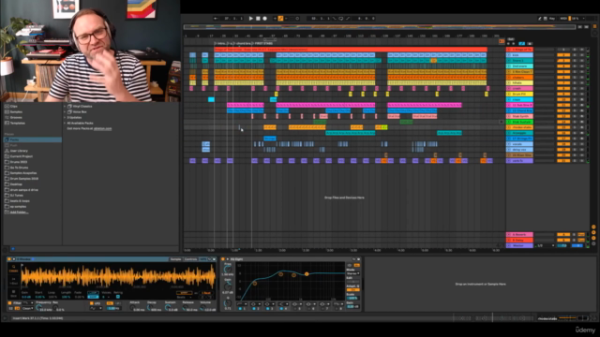Open Simpler filter circuit Clean dropdown
Image resolution: width=600 pixels, height=337 pixels.
click(x=27, y=308)
